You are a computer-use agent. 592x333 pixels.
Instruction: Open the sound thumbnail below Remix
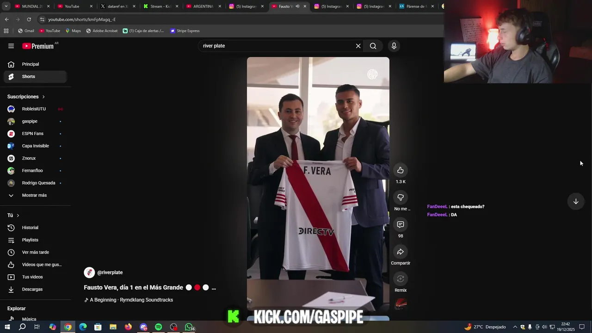[401, 304]
